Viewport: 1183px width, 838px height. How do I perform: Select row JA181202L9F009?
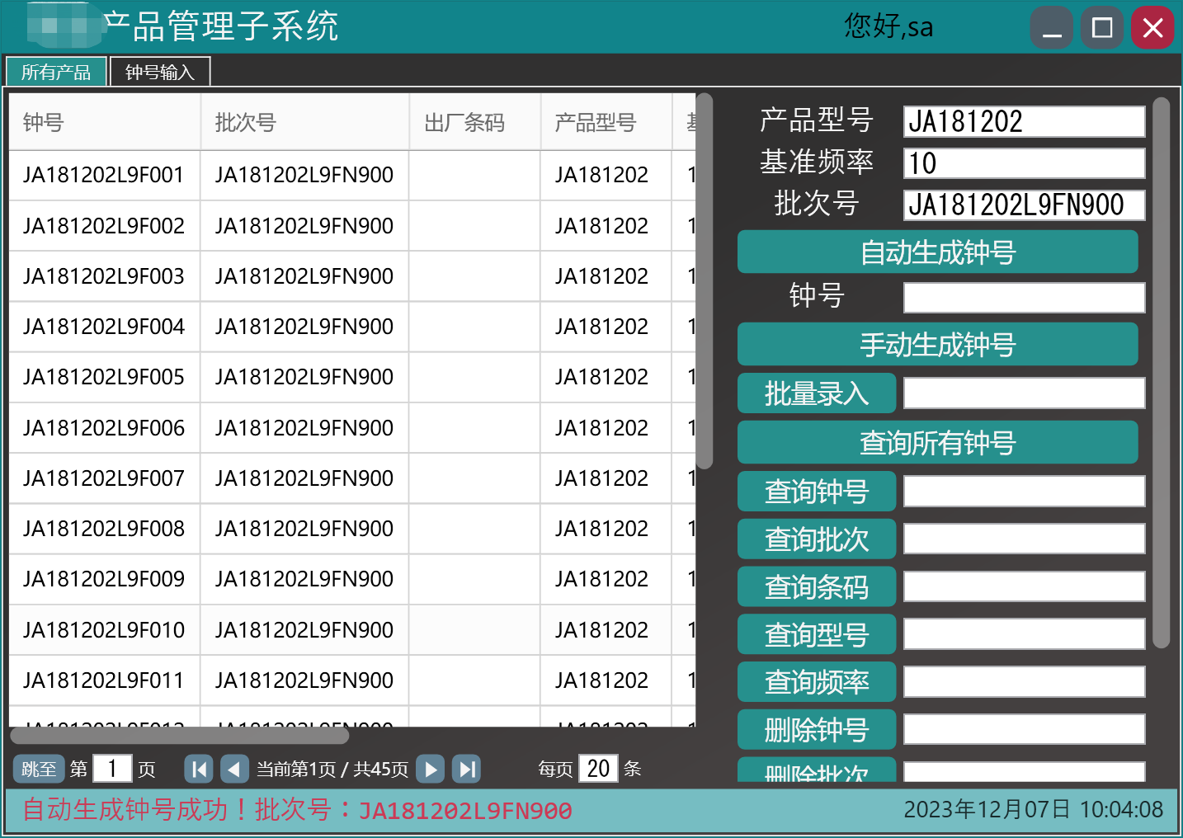[352, 580]
